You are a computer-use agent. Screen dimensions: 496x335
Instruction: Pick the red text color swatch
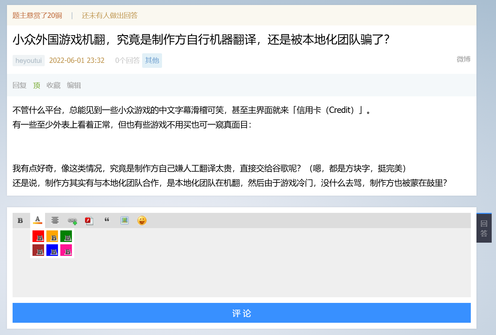click(x=38, y=236)
